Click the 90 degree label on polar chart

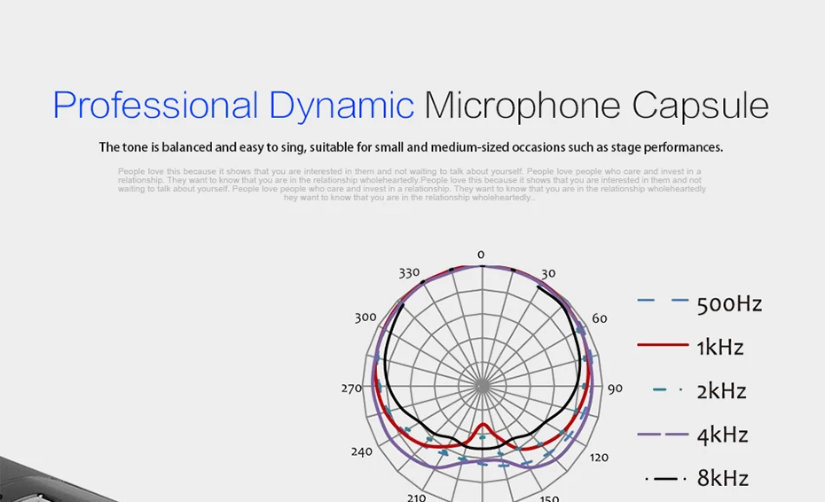pos(615,388)
